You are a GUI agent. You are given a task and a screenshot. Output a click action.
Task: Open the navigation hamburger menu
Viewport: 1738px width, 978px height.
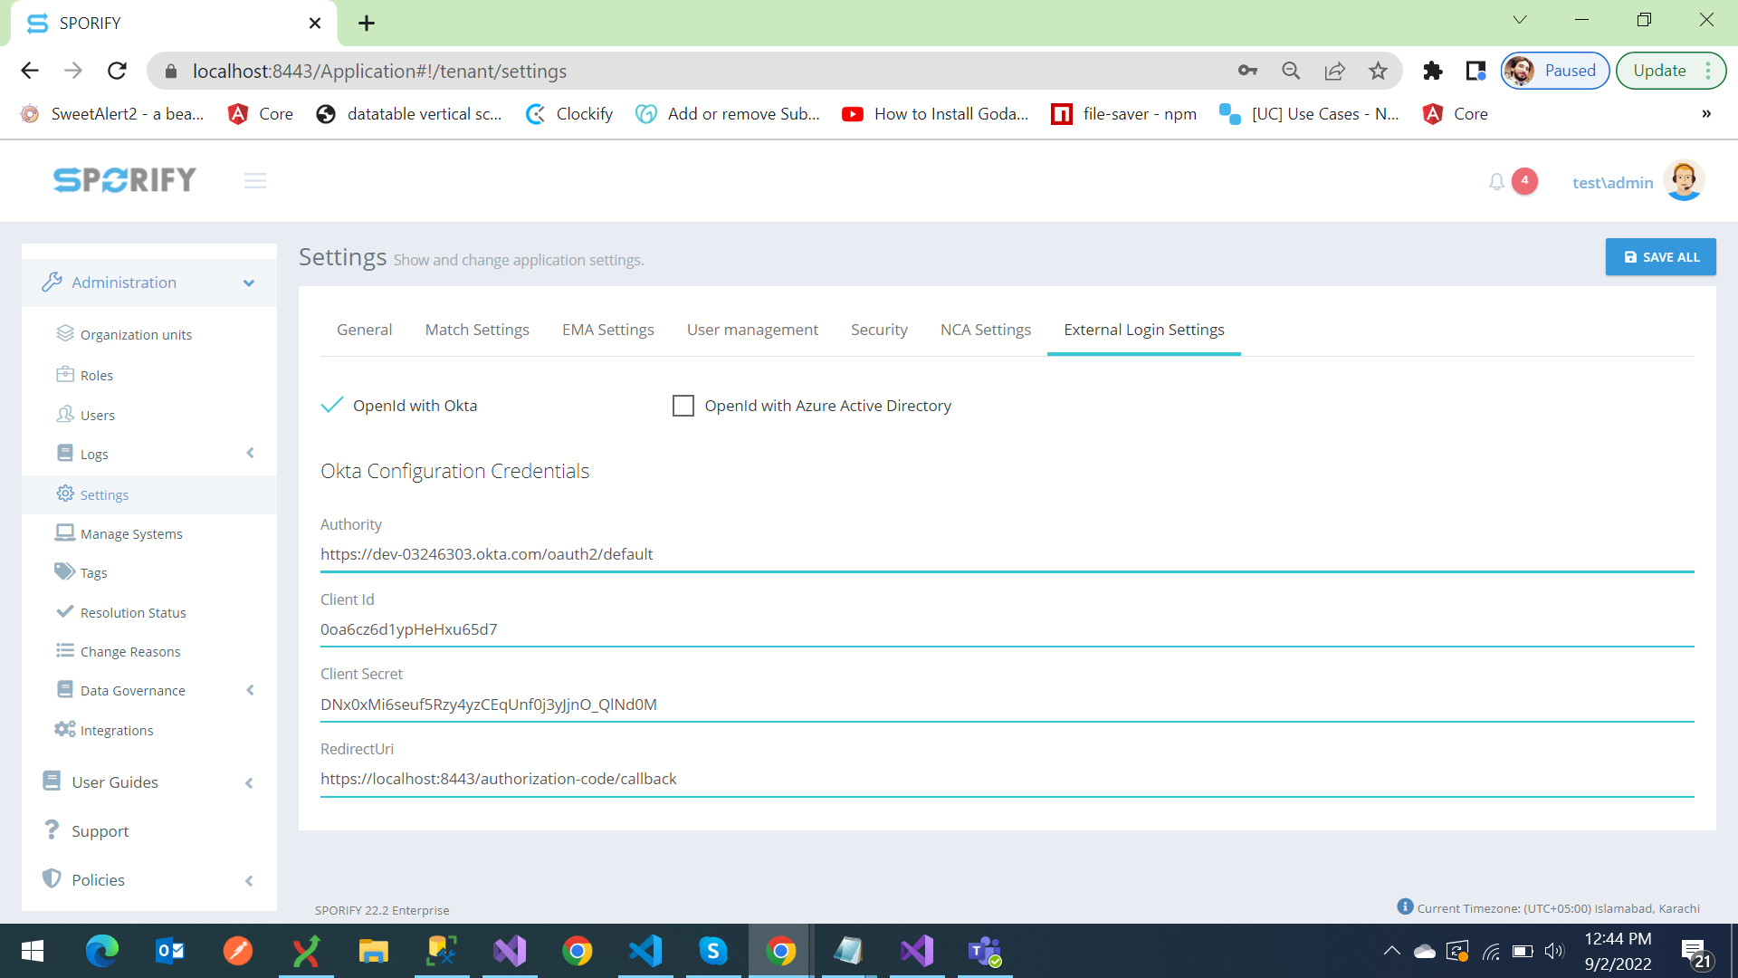click(x=254, y=180)
